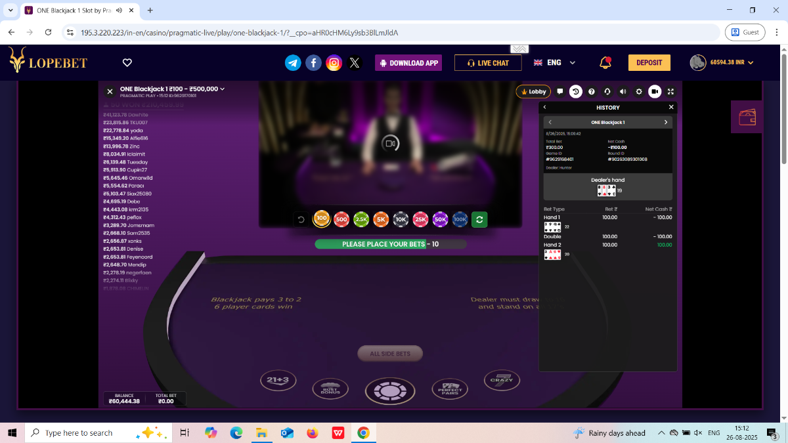Select the 21+3 side bet
788x443 pixels.
point(278,379)
